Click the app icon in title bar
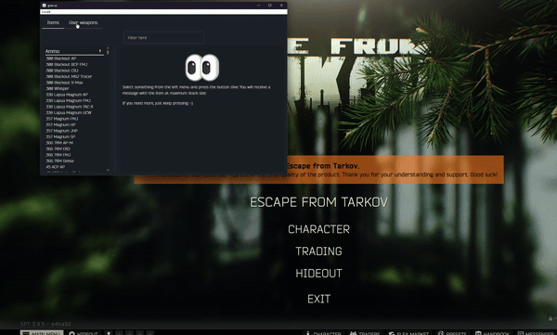 [44, 6]
